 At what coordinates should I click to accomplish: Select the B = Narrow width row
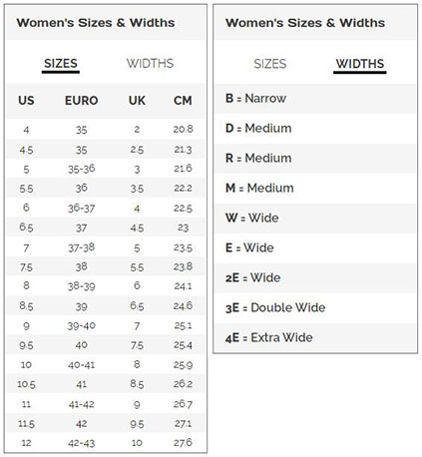coord(315,99)
